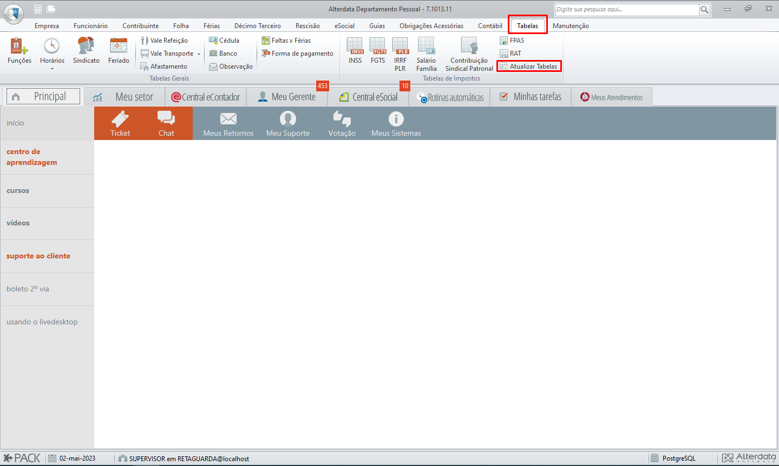
Task: Switch to the Meus Atendimentos tab
Action: 612,97
